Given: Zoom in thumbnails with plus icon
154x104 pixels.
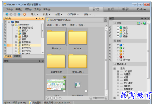Looking at the screenshot, I should click(106, 98).
